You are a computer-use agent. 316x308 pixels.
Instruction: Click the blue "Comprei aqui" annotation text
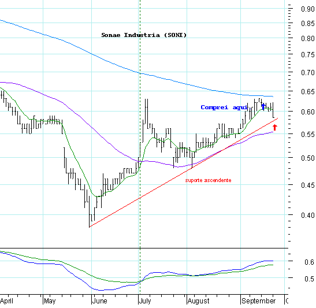(224, 107)
